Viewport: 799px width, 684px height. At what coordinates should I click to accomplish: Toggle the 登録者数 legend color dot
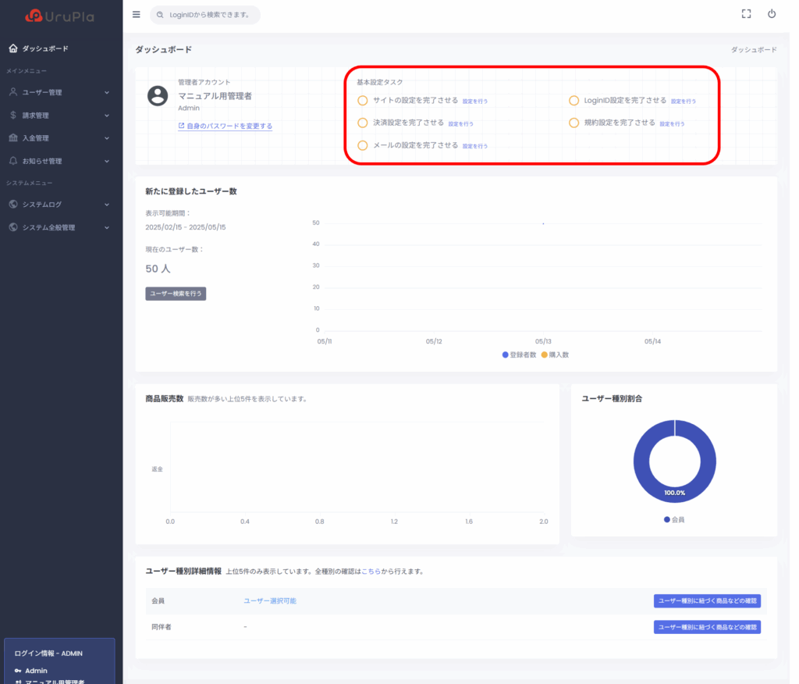tap(506, 354)
